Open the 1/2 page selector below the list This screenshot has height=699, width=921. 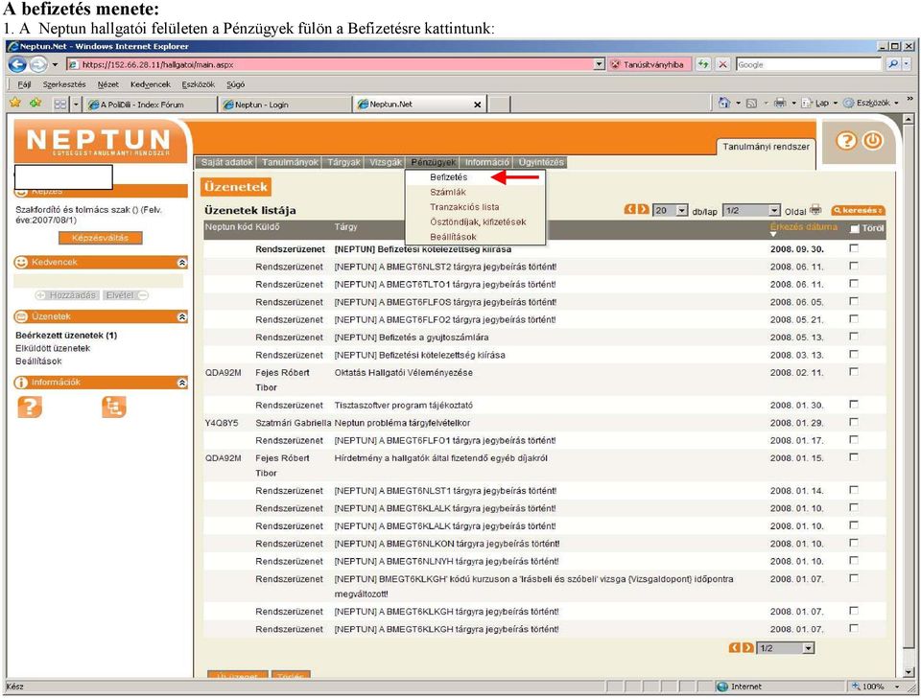pyautogui.click(x=809, y=648)
